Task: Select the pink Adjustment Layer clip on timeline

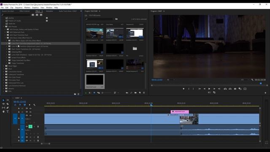Action: pos(180,111)
